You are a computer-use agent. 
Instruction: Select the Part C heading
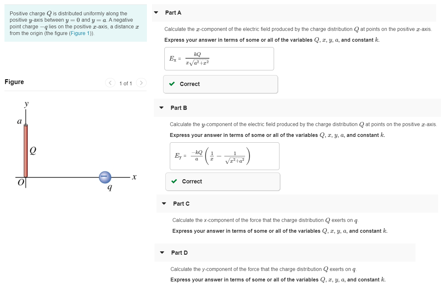[181, 204]
